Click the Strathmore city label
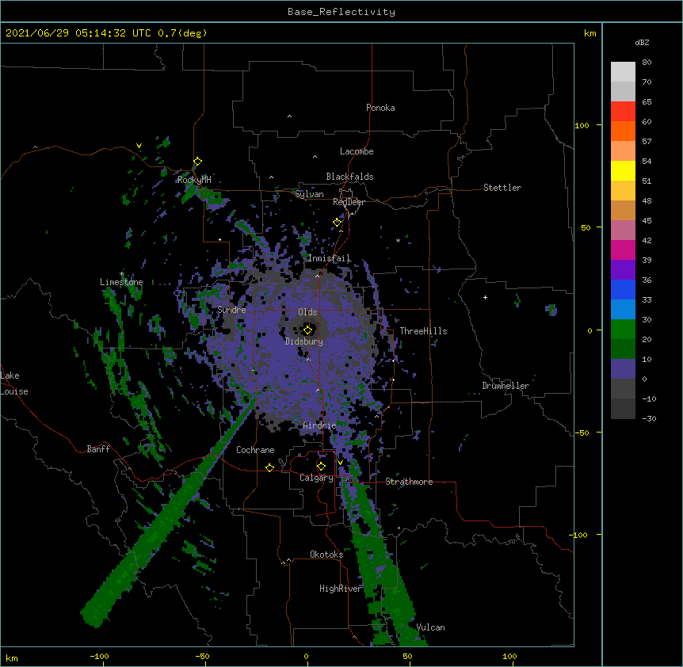 click(x=409, y=482)
